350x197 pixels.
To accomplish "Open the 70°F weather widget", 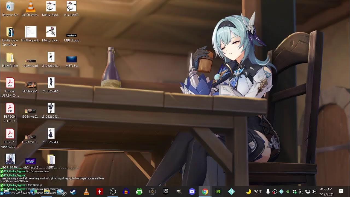I will coord(254,192).
